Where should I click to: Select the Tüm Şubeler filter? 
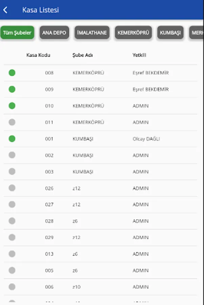pos(17,33)
